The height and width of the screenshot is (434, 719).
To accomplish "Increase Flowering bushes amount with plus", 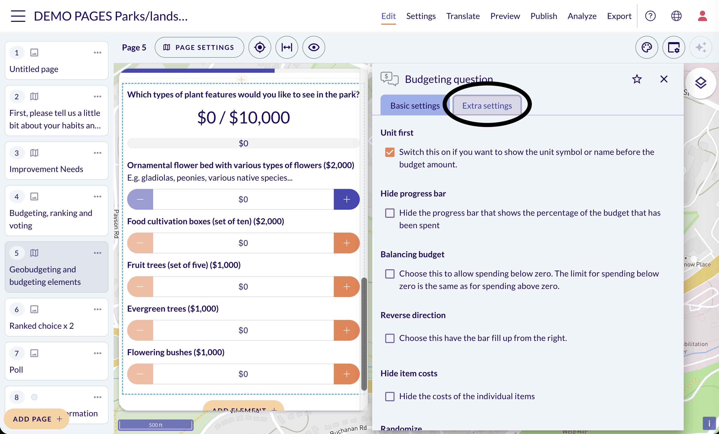I will coord(346,374).
